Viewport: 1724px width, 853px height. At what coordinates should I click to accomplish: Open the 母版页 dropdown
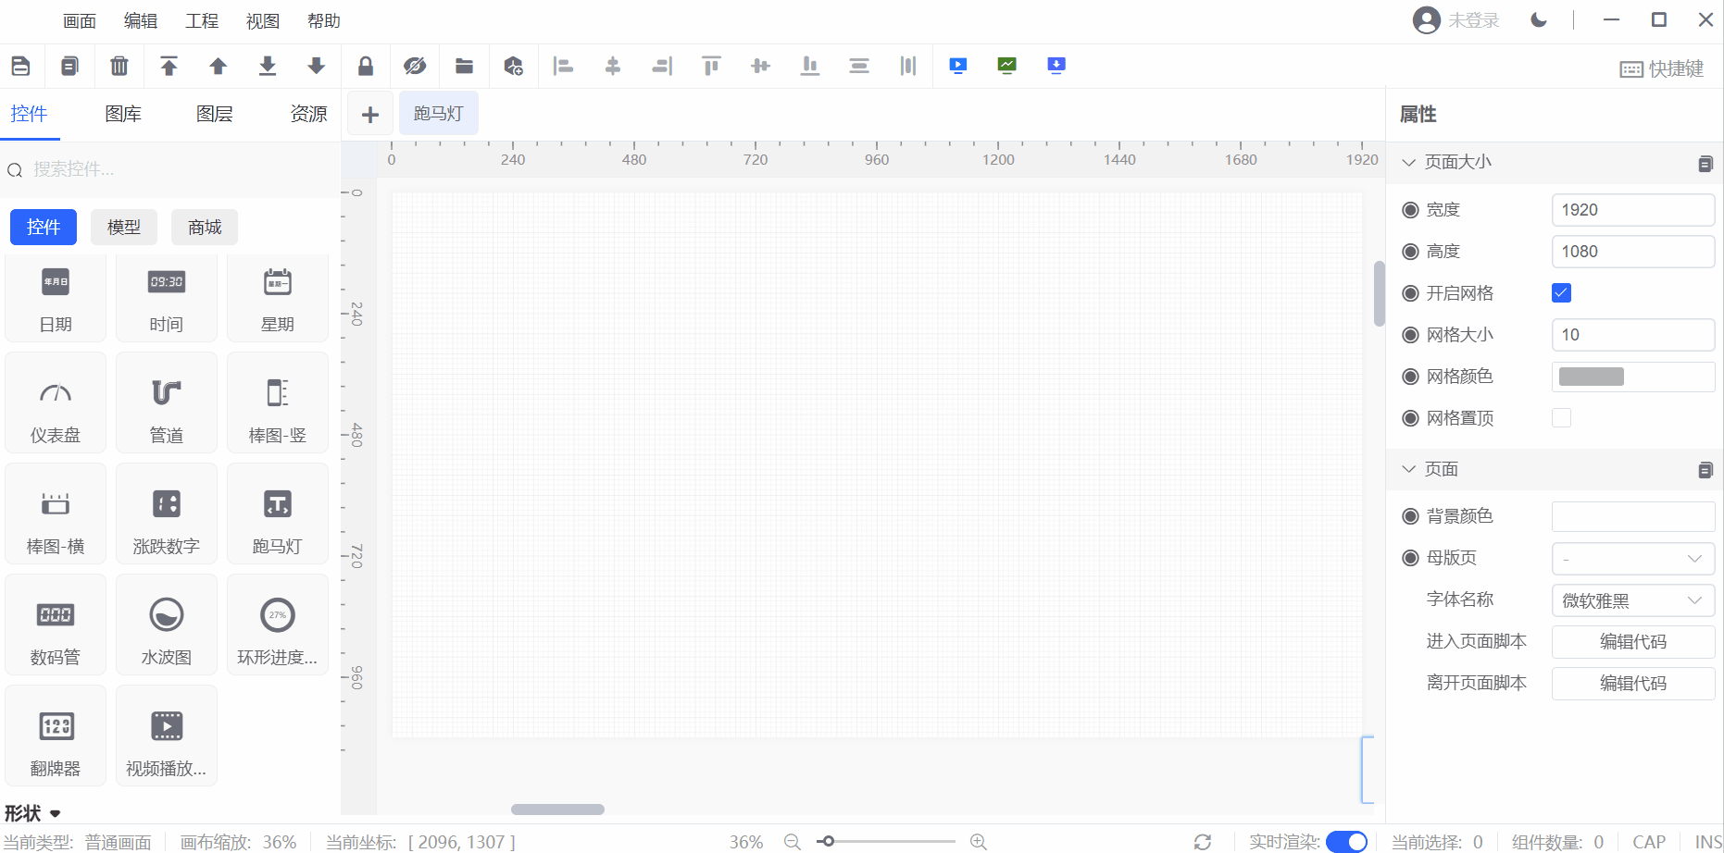pos(1632,558)
